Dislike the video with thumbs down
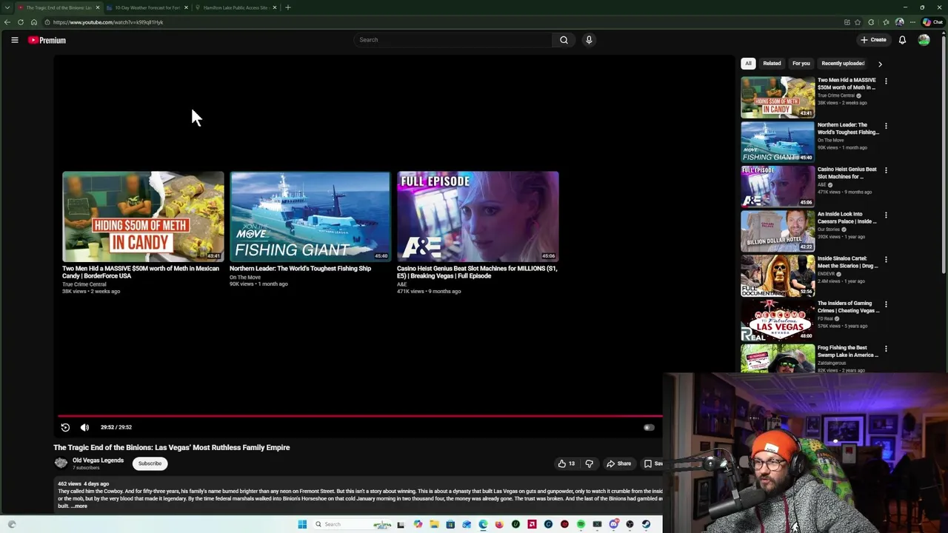This screenshot has height=533, width=948. coord(590,463)
